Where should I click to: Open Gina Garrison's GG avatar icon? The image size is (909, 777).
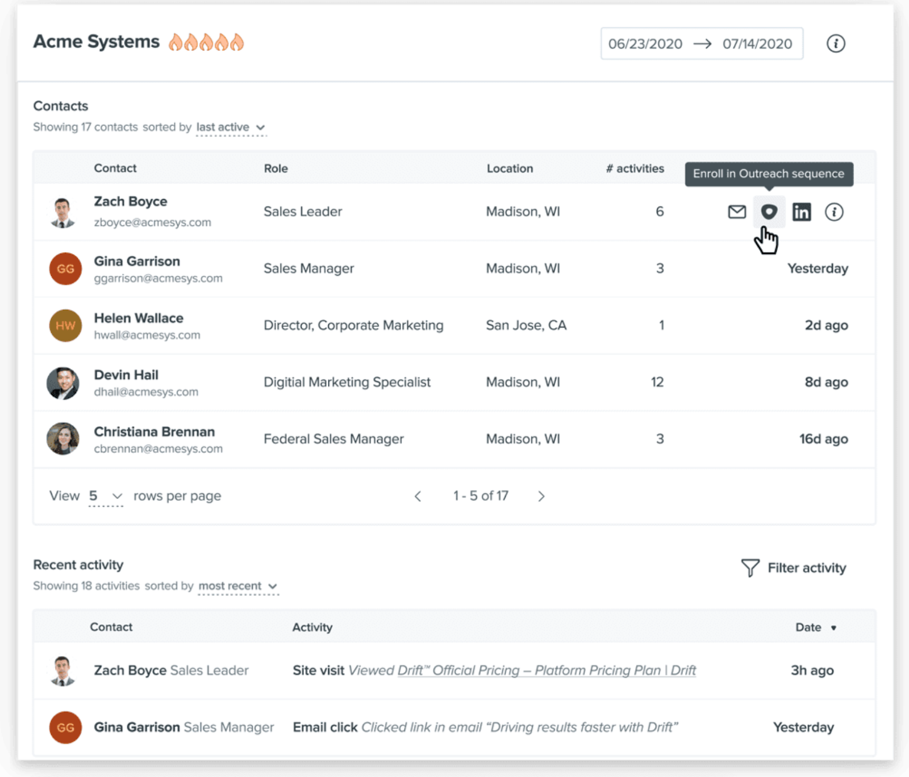pyautogui.click(x=65, y=269)
